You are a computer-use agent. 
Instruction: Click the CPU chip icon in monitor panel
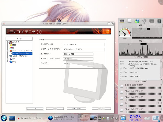click(159, 21)
